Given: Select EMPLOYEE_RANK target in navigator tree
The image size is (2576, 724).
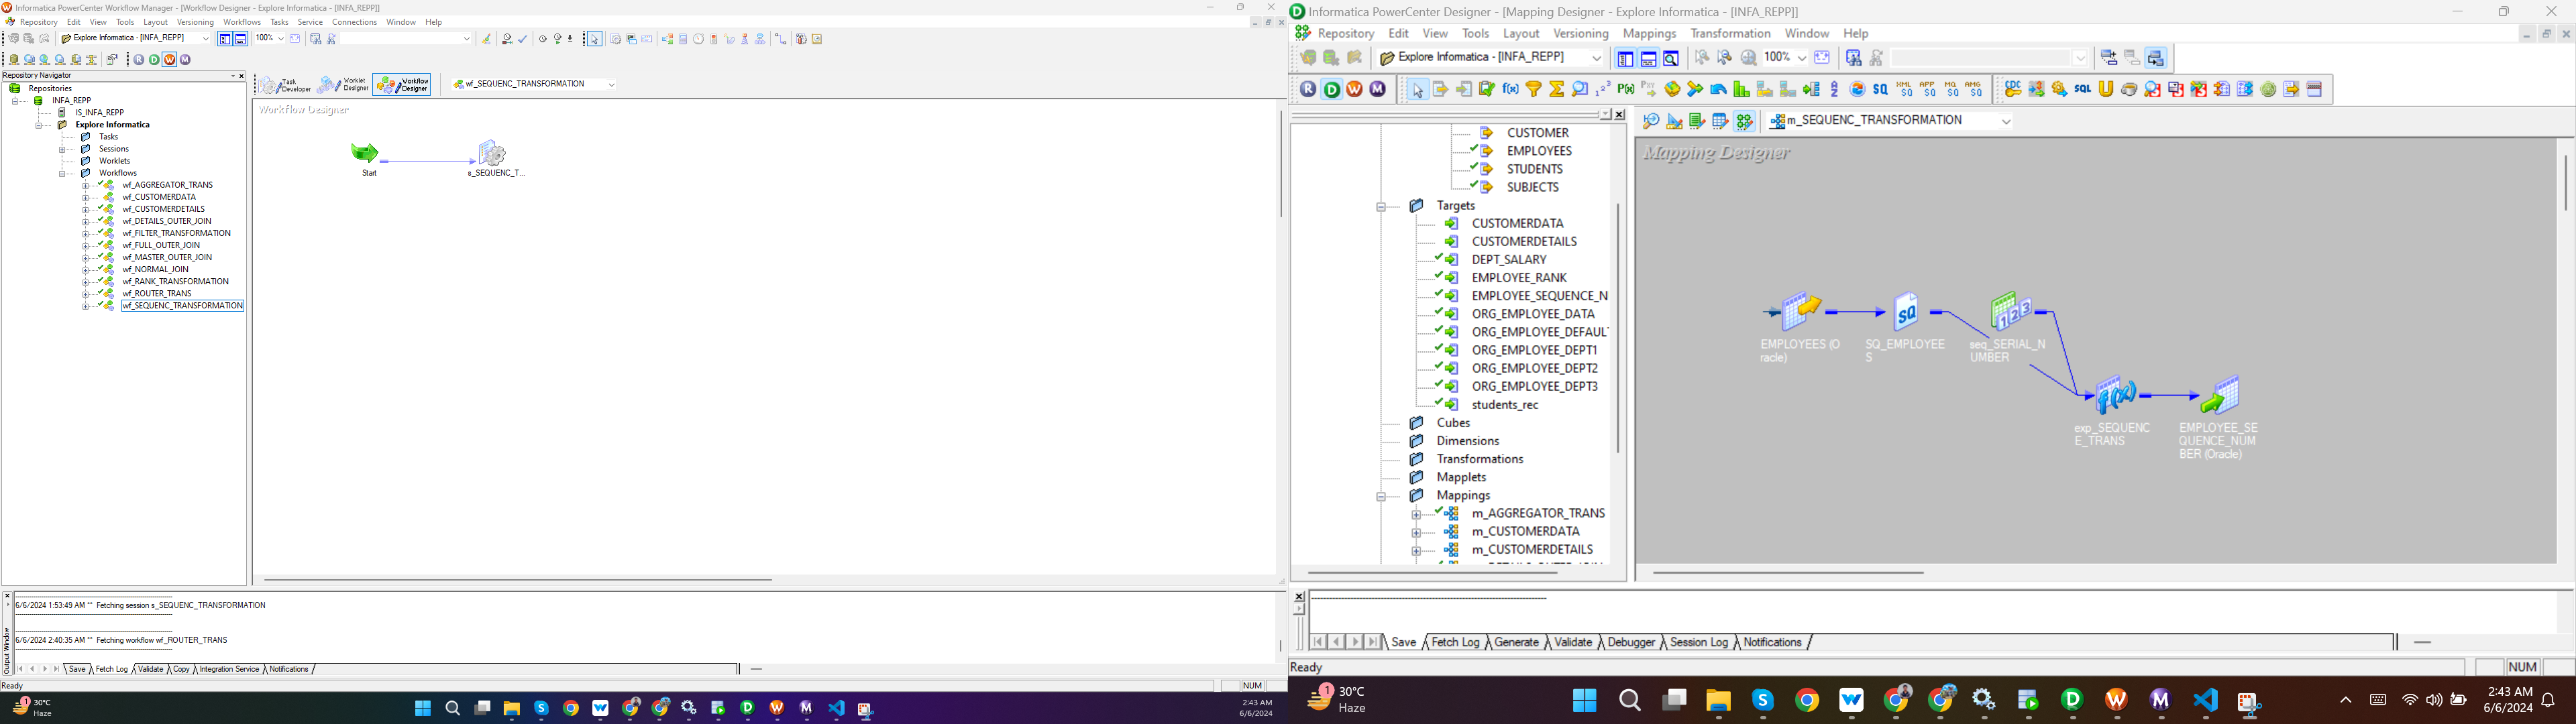Looking at the screenshot, I should click(x=1519, y=278).
